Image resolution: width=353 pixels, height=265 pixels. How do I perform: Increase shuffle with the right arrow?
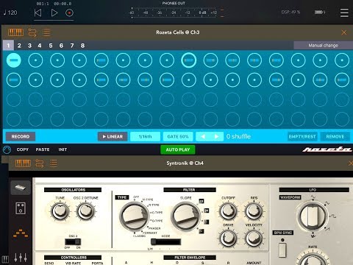pyautogui.click(x=216, y=136)
